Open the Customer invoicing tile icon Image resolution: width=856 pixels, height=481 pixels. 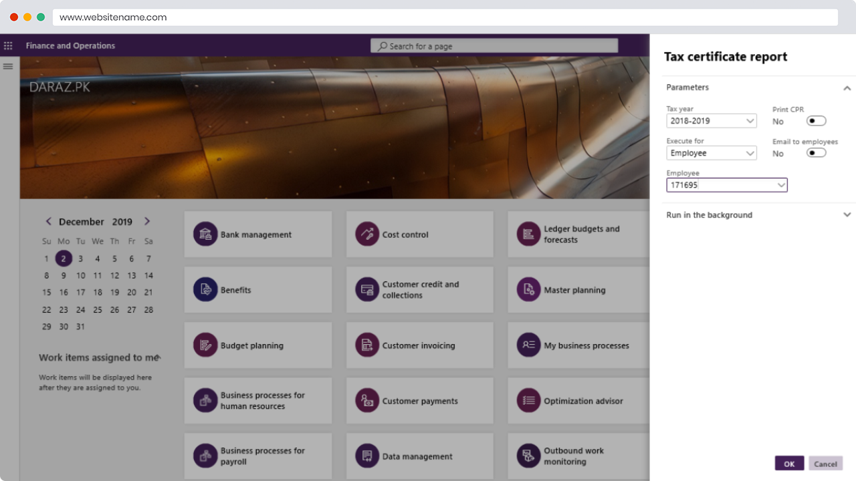[x=367, y=345]
